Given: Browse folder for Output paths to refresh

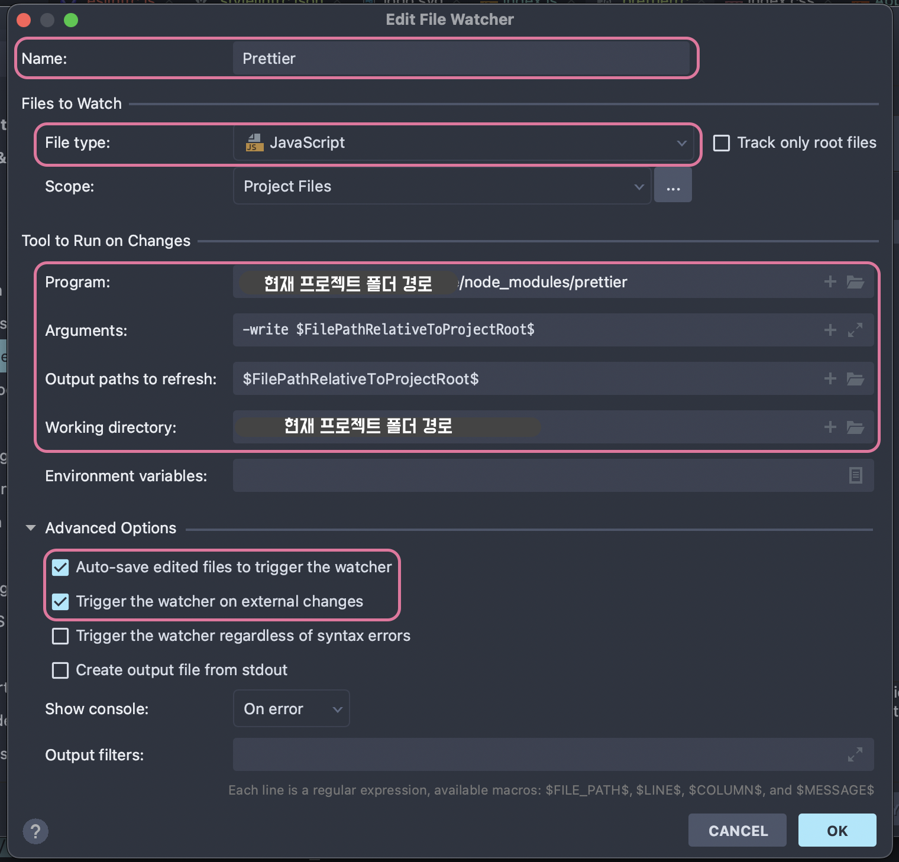Looking at the screenshot, I should [x=855, y=378].
